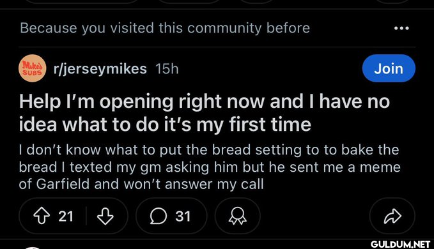Tap the 15h post timestamp
The image size is (434, 249).
(x=167, y=69)
